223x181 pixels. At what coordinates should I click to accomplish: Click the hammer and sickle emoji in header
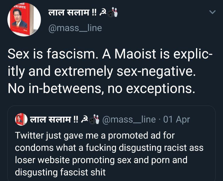[102, 13]
